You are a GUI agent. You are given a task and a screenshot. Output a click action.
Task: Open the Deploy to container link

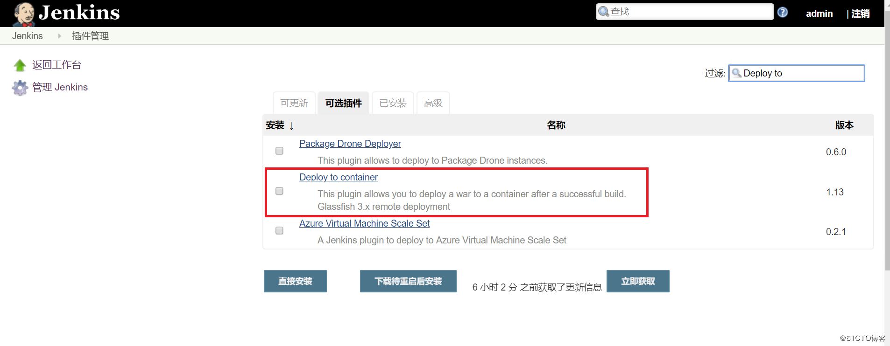tap(339, 177)
